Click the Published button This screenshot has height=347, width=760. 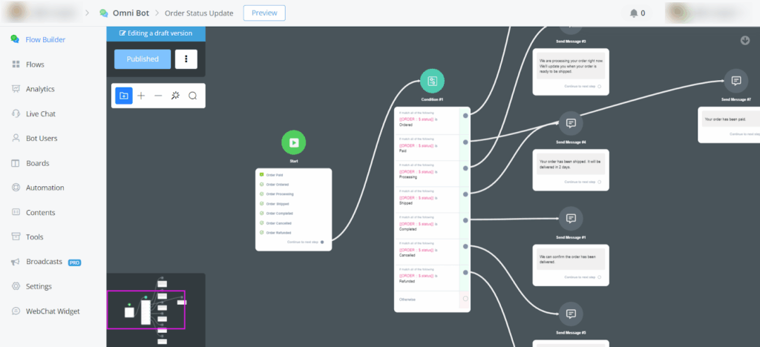click(142, 59)
